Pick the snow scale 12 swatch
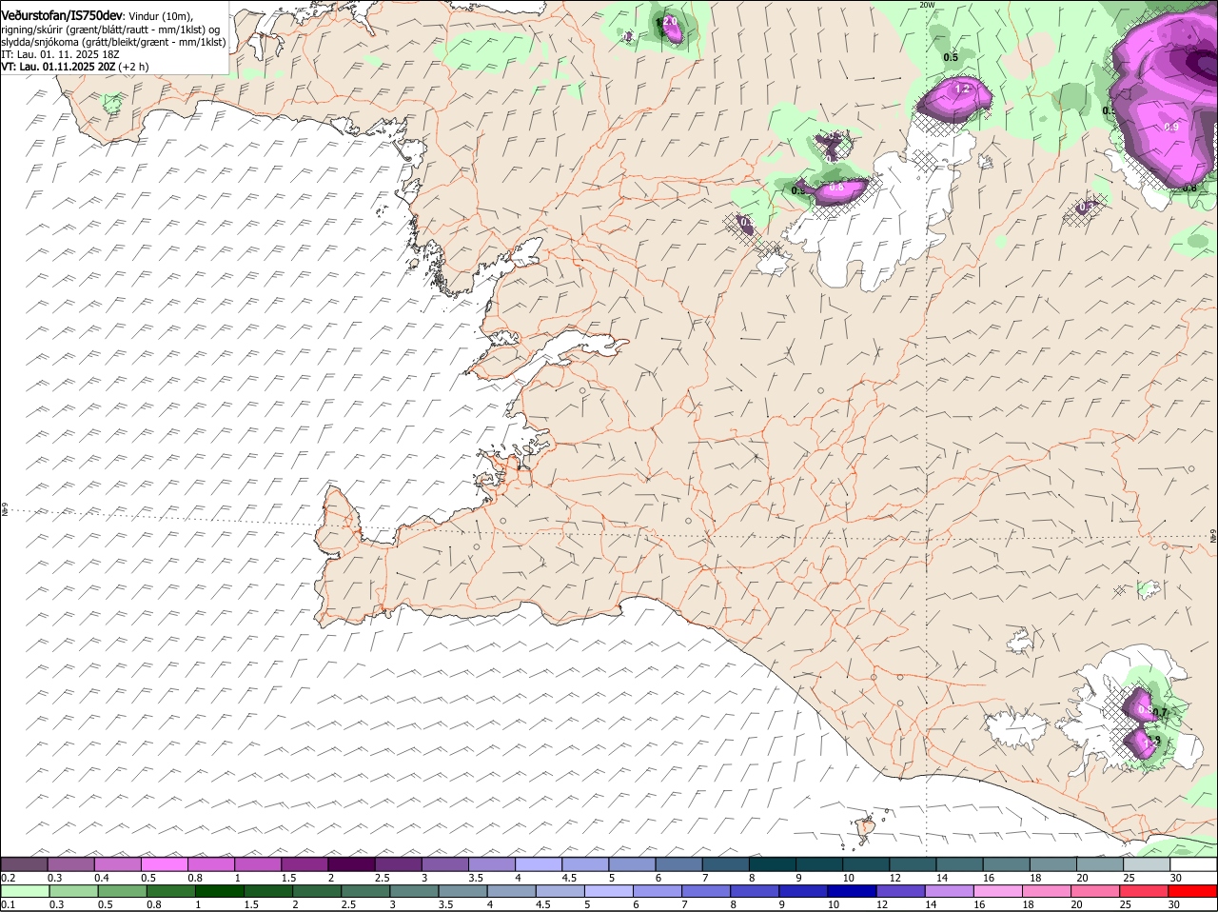The height and width of the screenshot is (912, 1218). pos(913,864)
